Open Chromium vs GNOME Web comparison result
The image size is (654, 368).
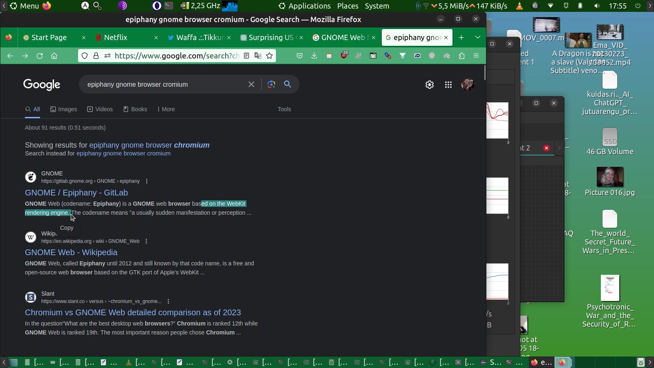(x=133, y=312)
